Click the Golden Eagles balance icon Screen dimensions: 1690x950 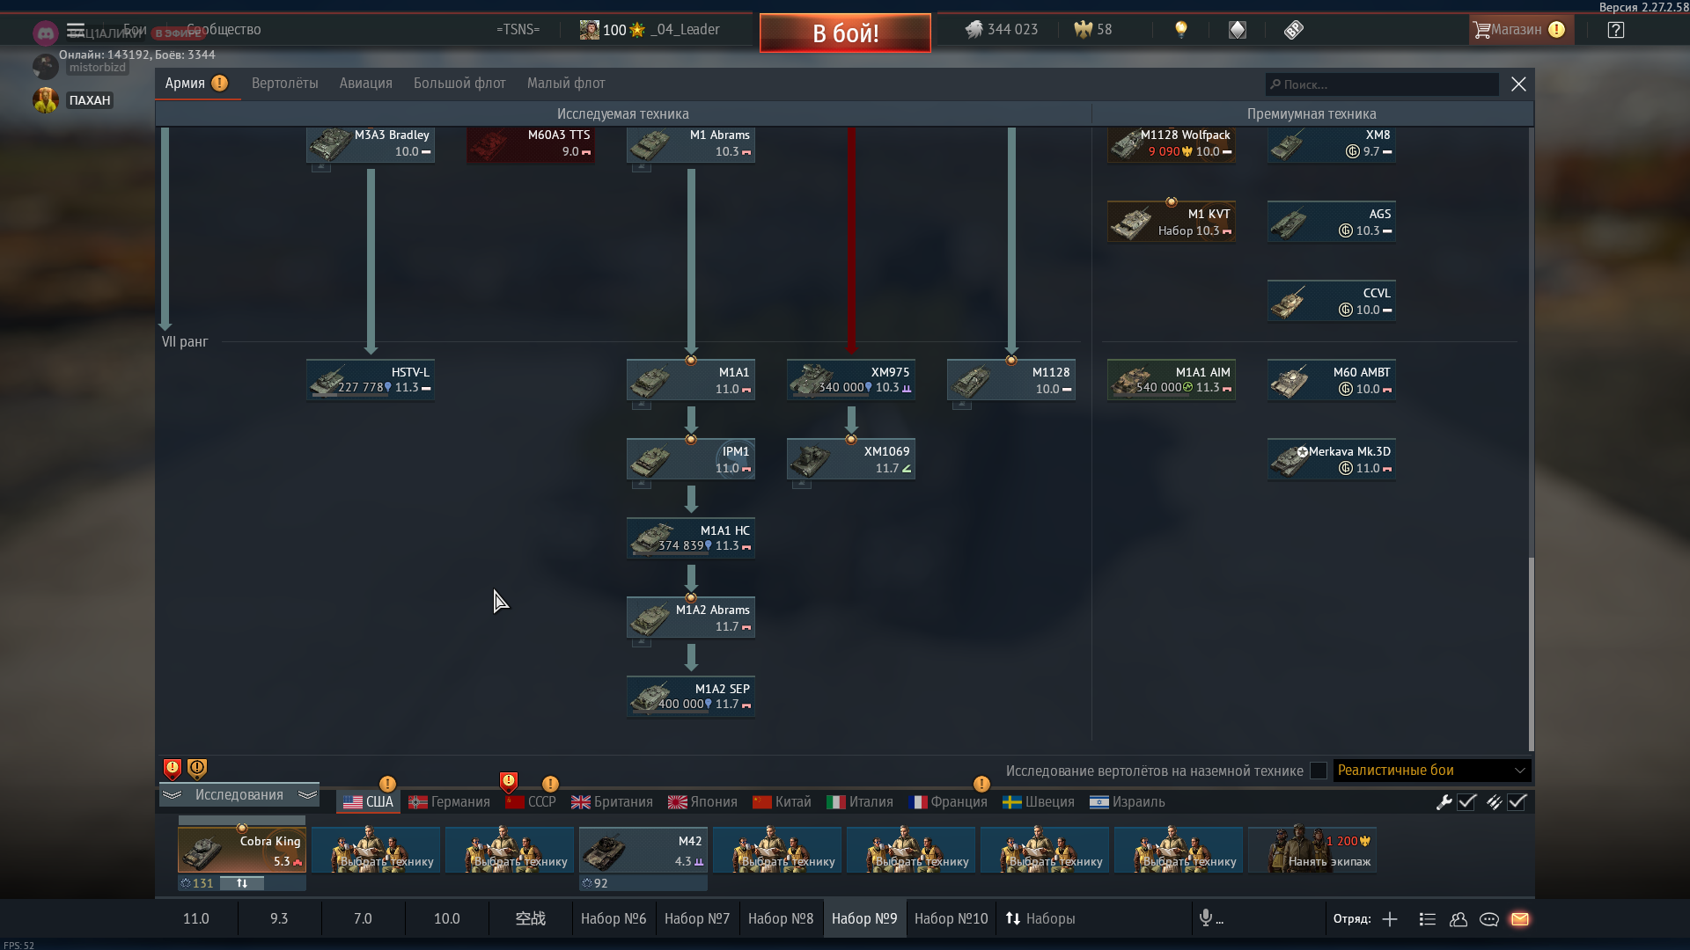pyautogui.click(x=1083, y=29)
